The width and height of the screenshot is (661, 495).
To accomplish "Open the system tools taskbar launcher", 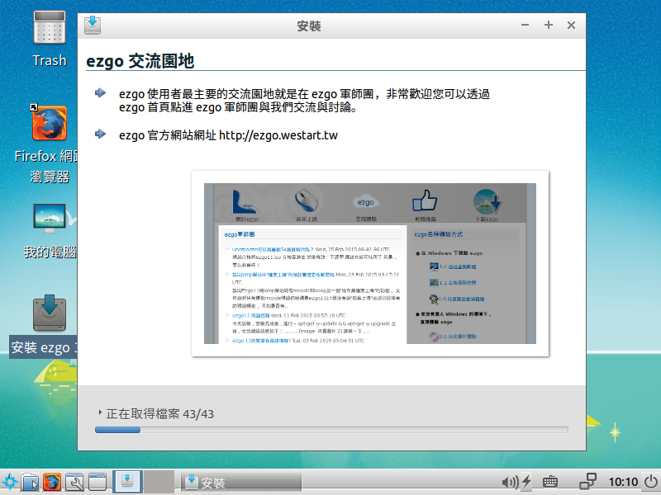I will pos(74,482).
